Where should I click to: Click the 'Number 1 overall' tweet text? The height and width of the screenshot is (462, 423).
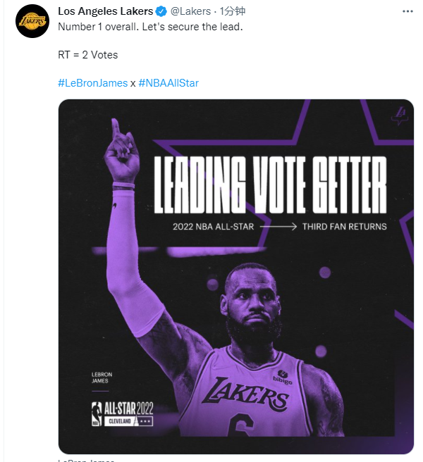pos(98,27)
